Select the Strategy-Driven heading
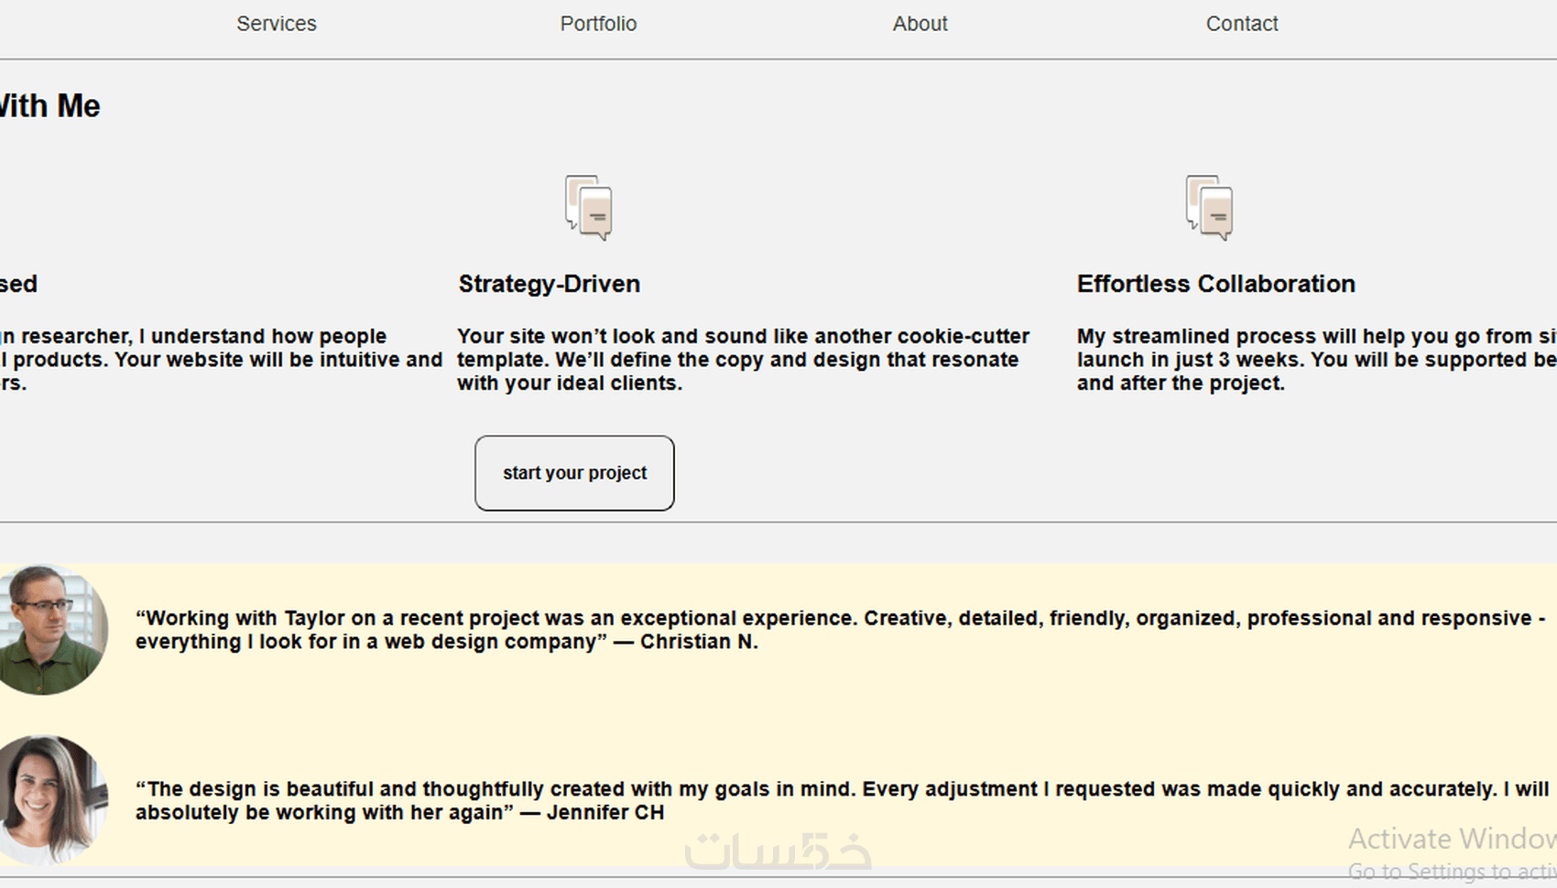 (x=549, y=284)
